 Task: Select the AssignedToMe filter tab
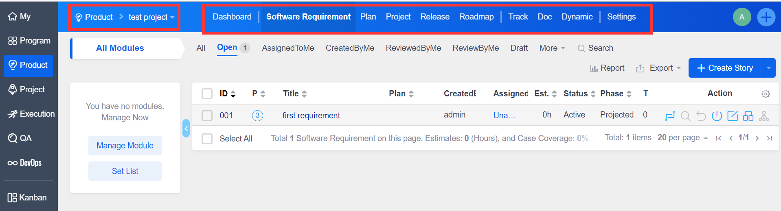point(288,48)
